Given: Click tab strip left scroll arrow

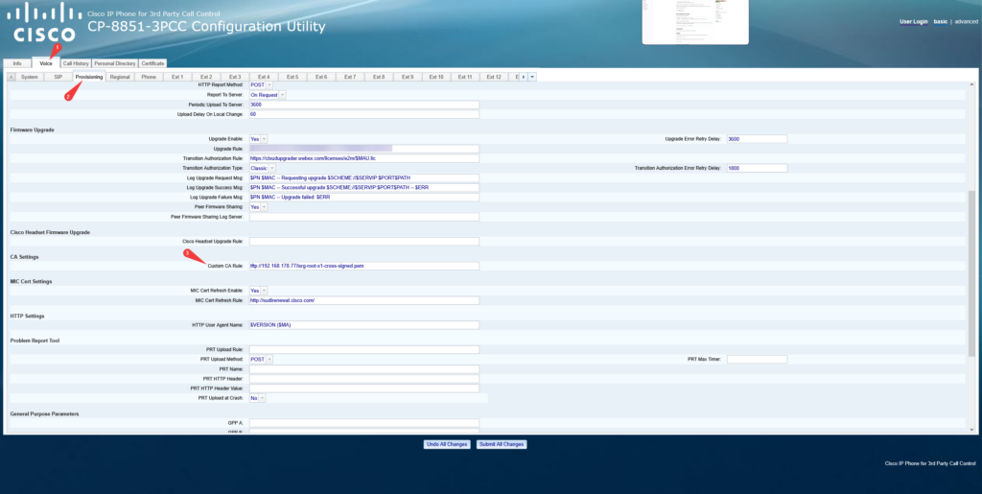Looking at the screenshot, I should point(11,77).
